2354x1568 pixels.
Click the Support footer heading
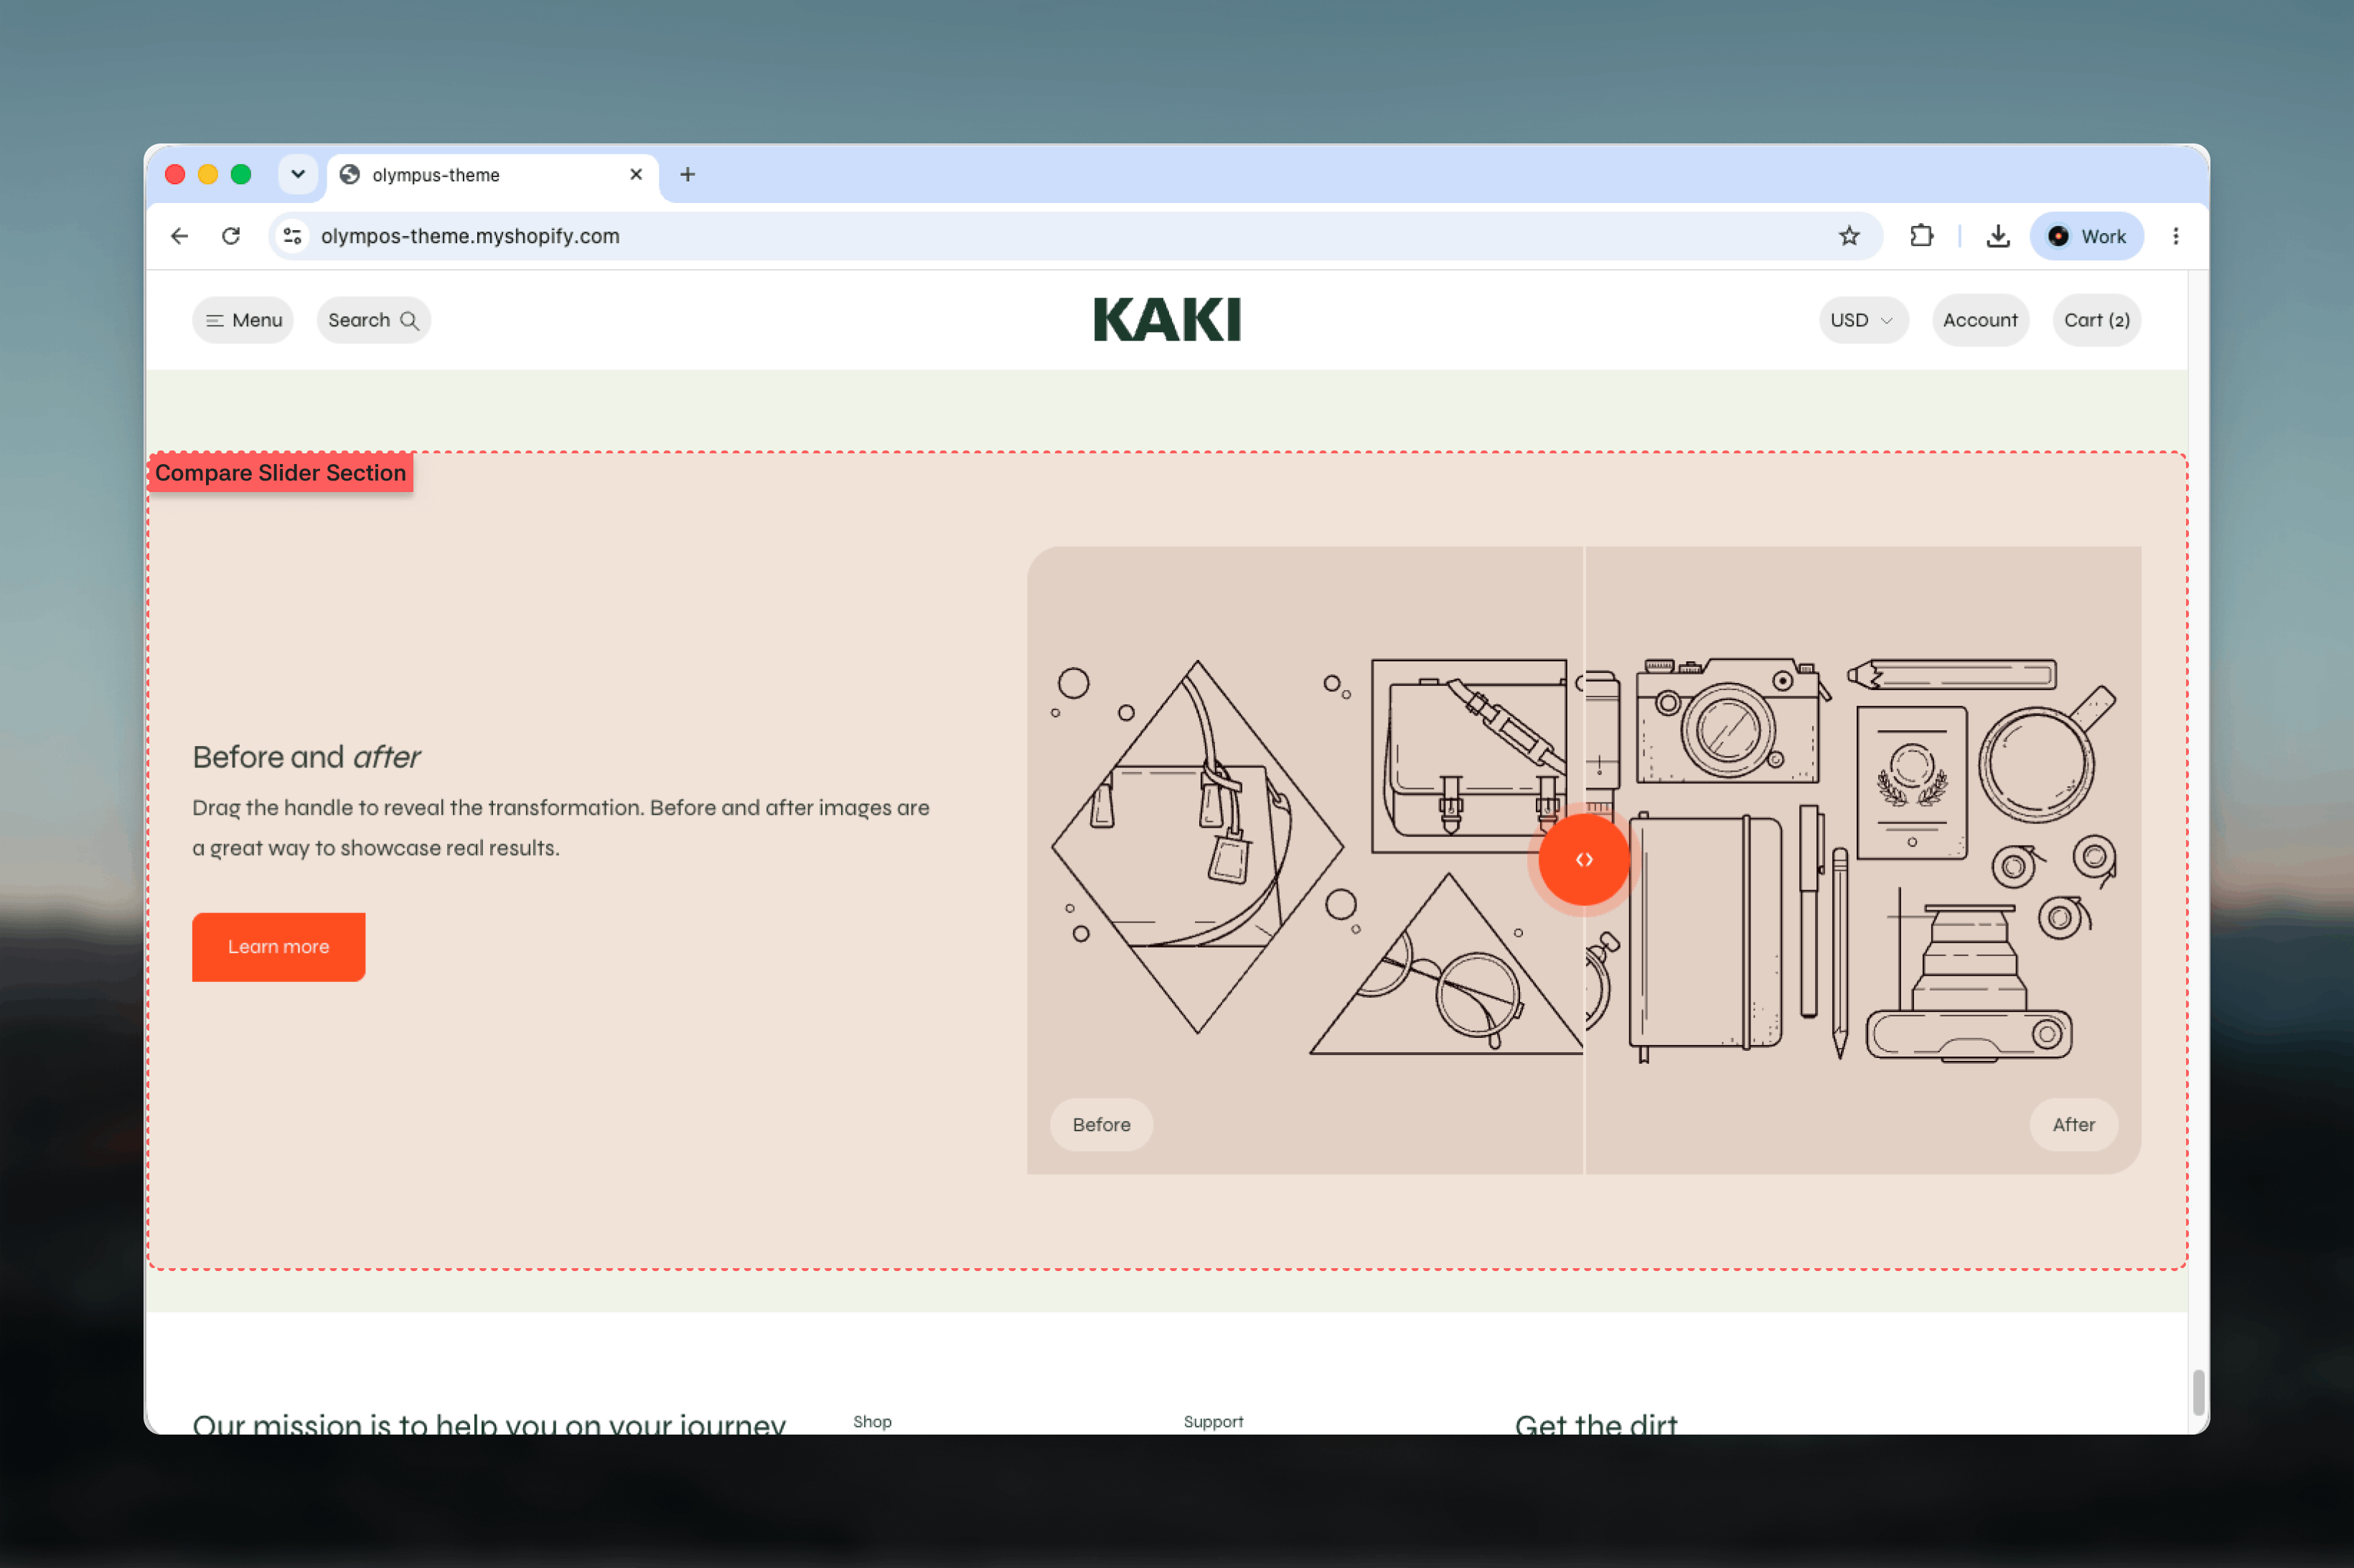click(x=1214, y=1422)
